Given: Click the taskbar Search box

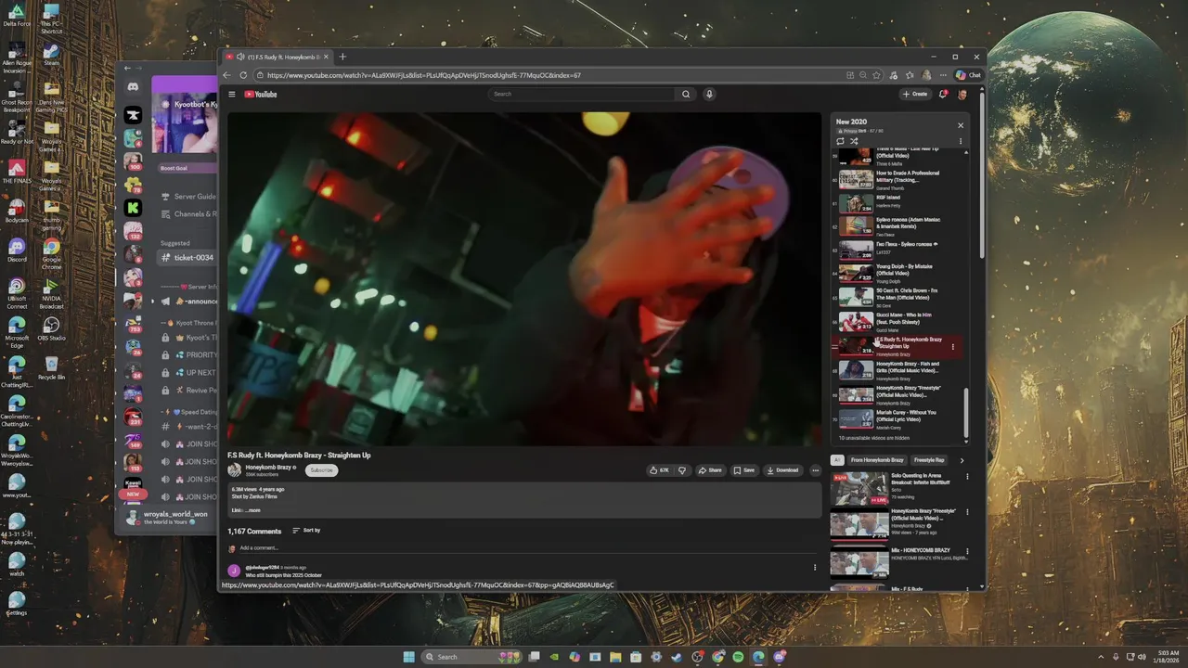Looking at the screenshot, I should click(x=472, y=657).
